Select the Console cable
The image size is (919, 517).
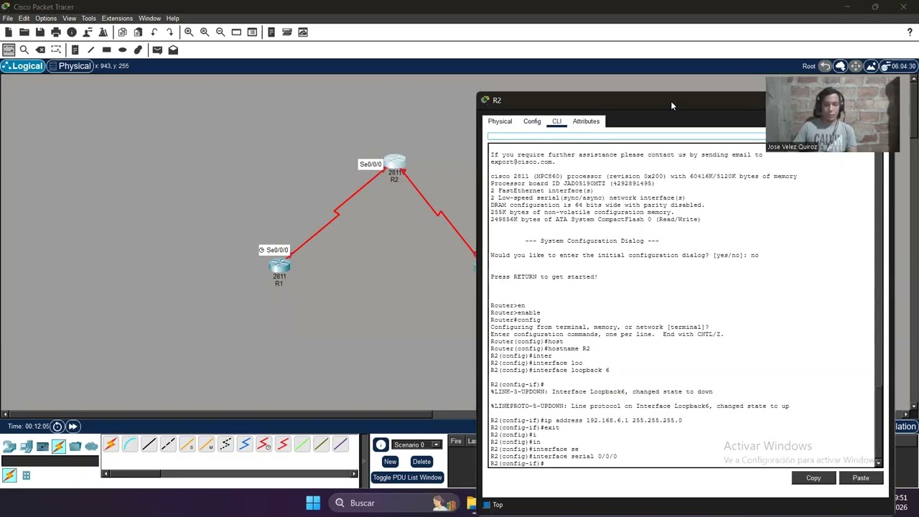[130, 444]
